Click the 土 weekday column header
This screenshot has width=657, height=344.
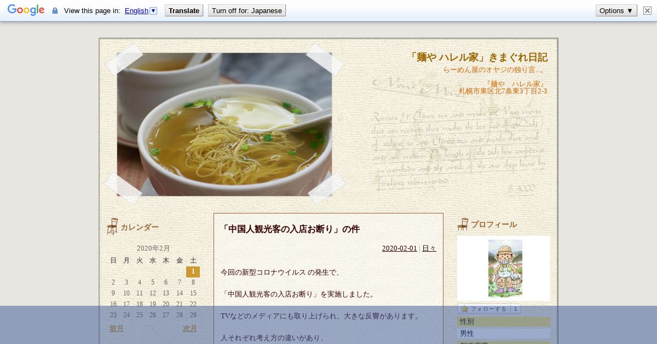pyautogui.click(x=193, y=260)
